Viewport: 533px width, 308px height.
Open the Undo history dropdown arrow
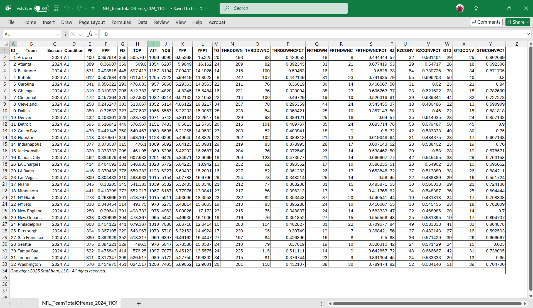pos(72,8)
